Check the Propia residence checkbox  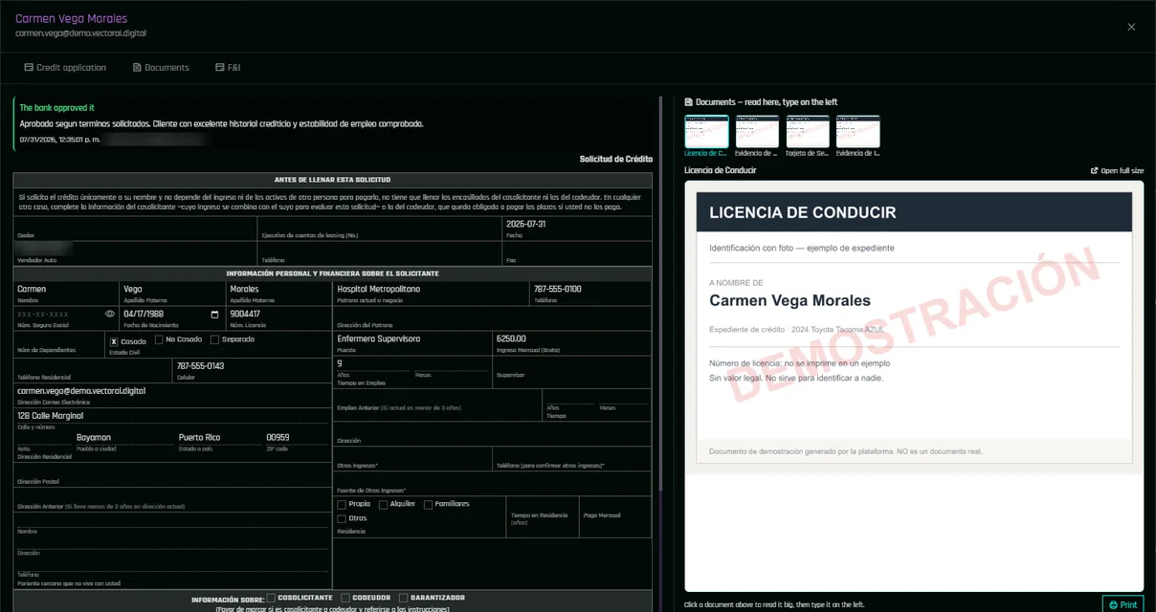tap(342, 504)
